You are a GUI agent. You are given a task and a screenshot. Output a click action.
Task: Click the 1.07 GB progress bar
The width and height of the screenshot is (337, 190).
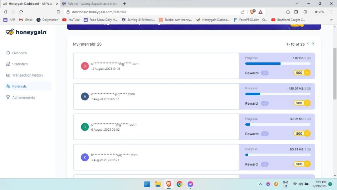coord(278,64)
